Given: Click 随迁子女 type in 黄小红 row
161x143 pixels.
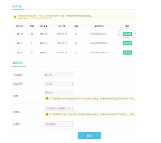Looking at the screenshot, I should [44, 43].
